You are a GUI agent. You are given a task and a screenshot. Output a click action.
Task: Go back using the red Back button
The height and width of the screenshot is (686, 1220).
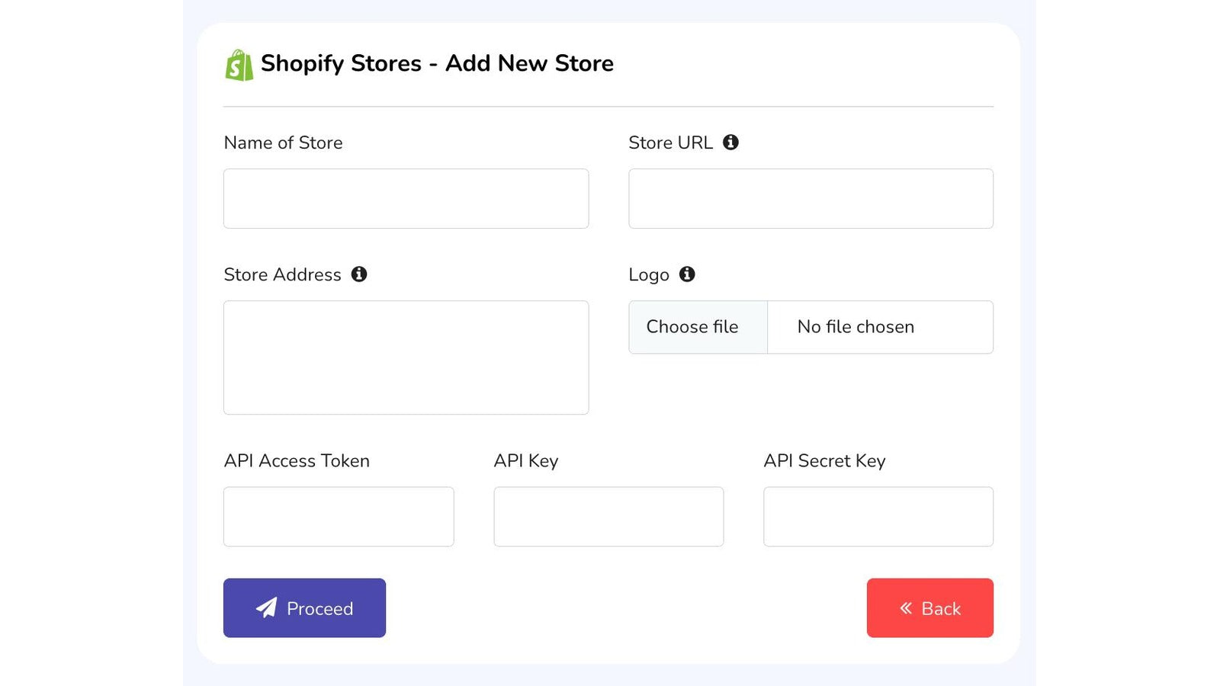tap(929, 607)
